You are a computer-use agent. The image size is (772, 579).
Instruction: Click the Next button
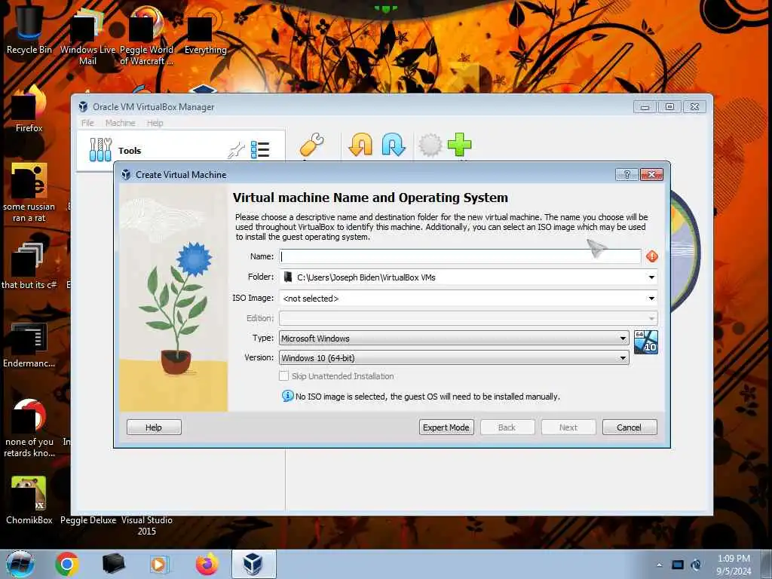pos(568,427)
